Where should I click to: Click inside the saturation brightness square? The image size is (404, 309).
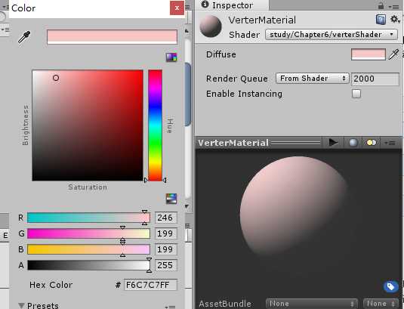pyautogui.click(x=88, y=125)
